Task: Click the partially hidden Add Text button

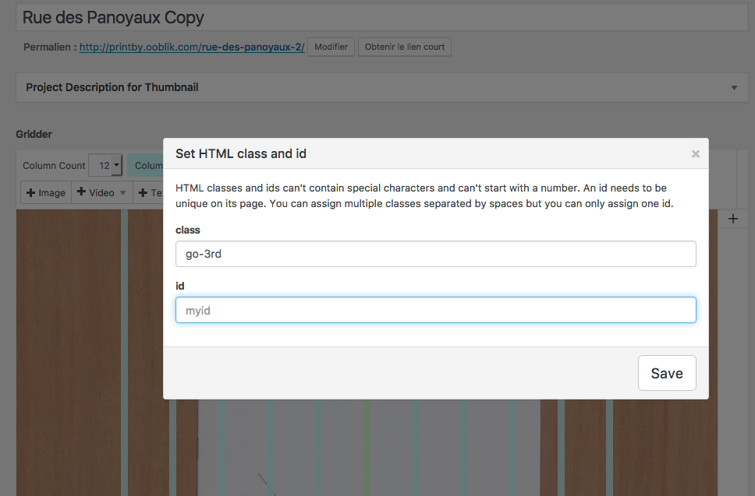Action: pos(148,192)
